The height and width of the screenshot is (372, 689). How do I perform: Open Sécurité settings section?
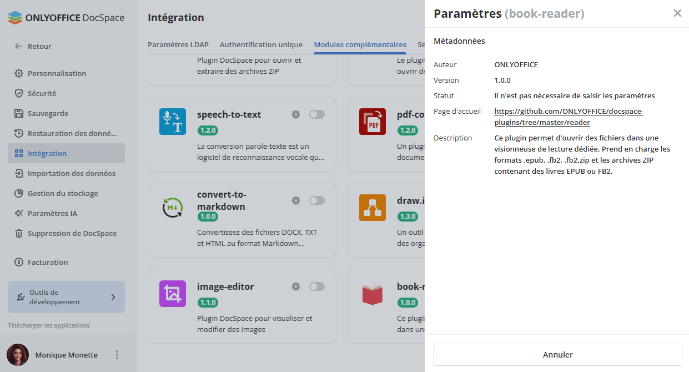(x=66, y=93)
